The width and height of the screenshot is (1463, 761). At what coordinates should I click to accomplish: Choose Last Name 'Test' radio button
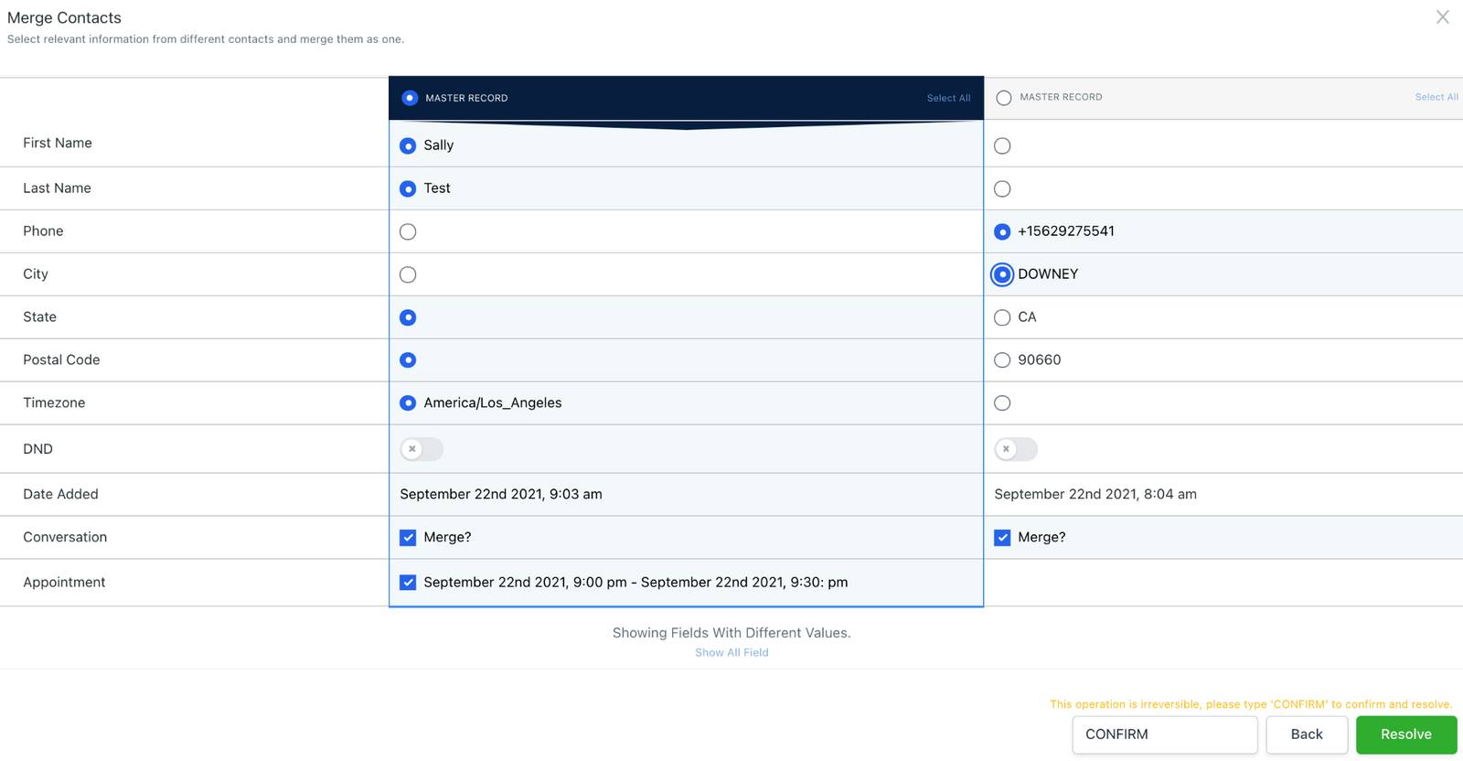point(408,189)
